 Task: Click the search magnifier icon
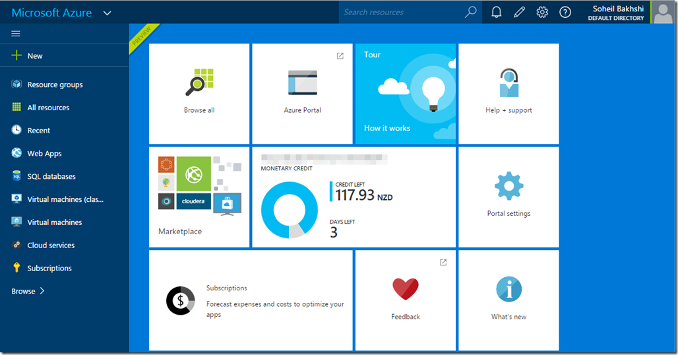click(x=470, y=12)
